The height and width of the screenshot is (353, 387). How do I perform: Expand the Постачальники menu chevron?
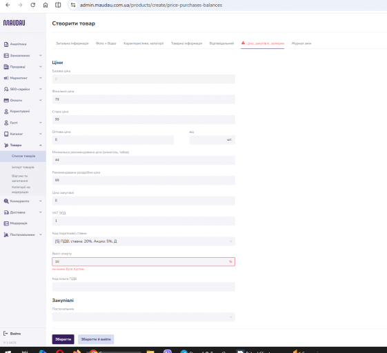tap(41, 234)
